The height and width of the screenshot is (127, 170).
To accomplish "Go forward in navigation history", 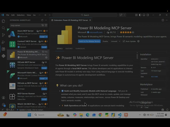I will (x=49, y=15).
